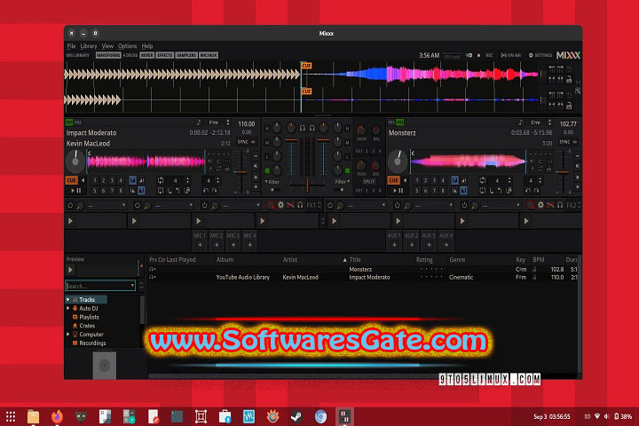Click the lock icon beside upper waveform
639x426 pixels.
(569, 80)
